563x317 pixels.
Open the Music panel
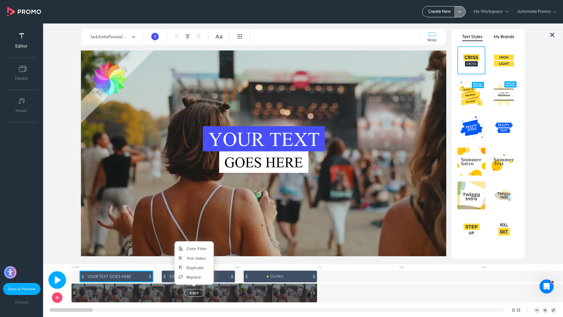tap(21, 105)
